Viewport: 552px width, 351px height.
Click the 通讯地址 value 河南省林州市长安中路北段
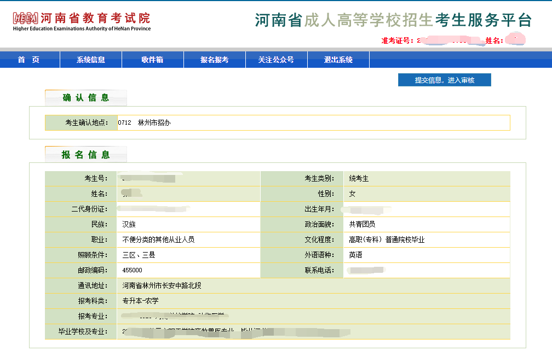pos(162,285)
